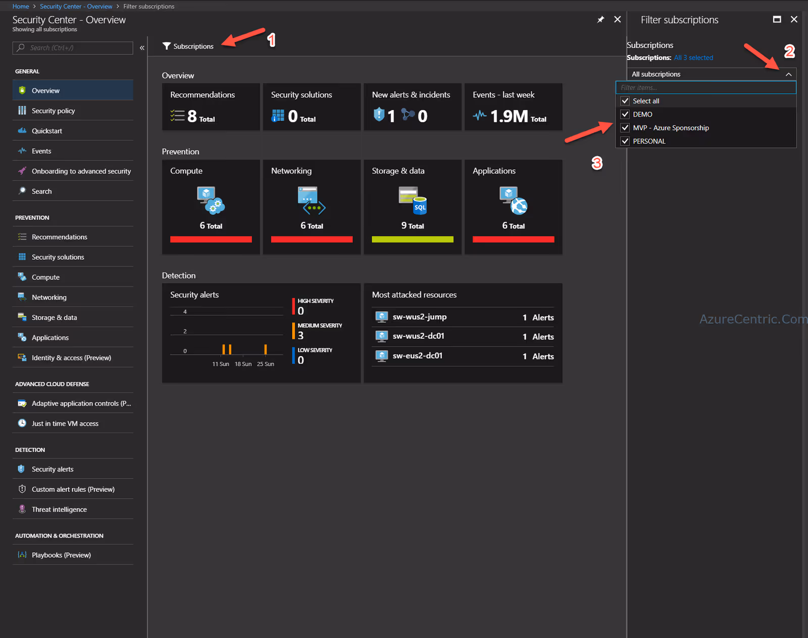Click the Subscriptions filter funnel icon

[x=167, y=46]
